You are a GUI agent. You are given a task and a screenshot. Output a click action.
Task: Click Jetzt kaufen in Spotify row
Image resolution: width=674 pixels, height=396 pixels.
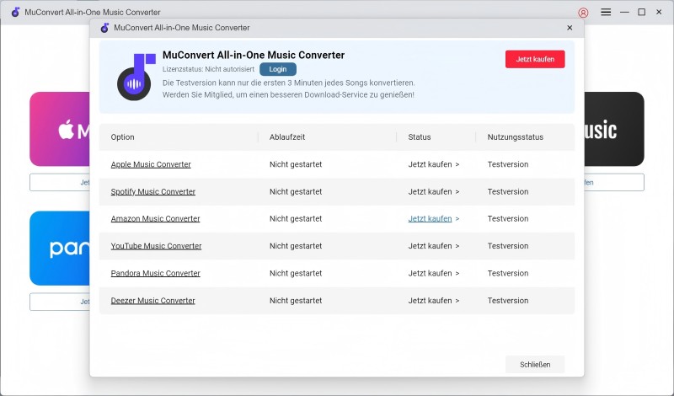pos(434,191)
